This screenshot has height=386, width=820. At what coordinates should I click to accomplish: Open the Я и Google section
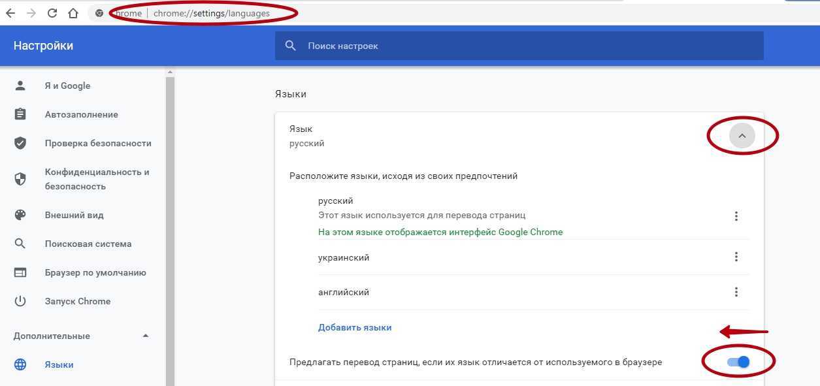click(67, 86)
